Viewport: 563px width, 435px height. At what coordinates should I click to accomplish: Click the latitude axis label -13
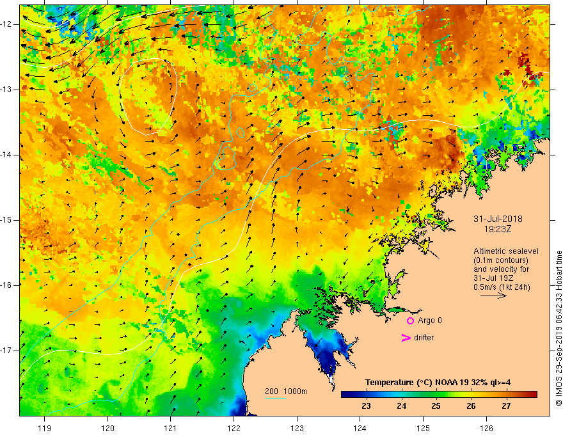7,90
